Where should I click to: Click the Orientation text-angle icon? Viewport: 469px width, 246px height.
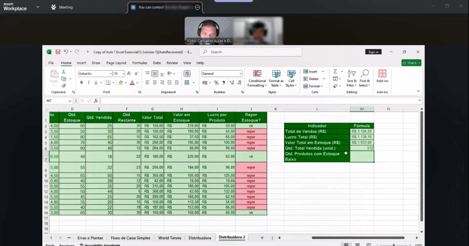(x=169, y=73)
